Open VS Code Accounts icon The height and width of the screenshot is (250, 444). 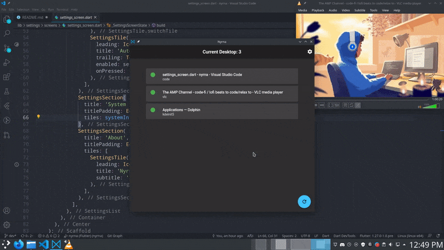7,211
